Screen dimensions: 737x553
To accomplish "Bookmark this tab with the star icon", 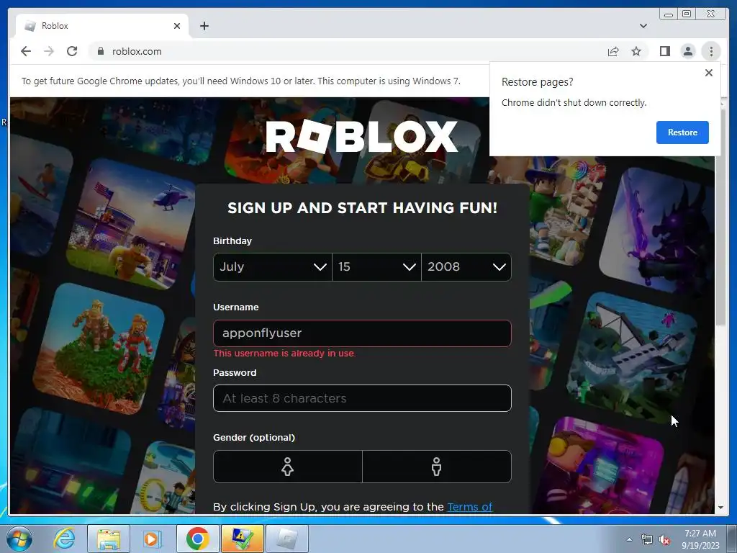I will point(636,51).
